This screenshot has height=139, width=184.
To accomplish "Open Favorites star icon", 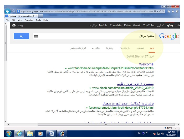I will (x=173, y=11).
